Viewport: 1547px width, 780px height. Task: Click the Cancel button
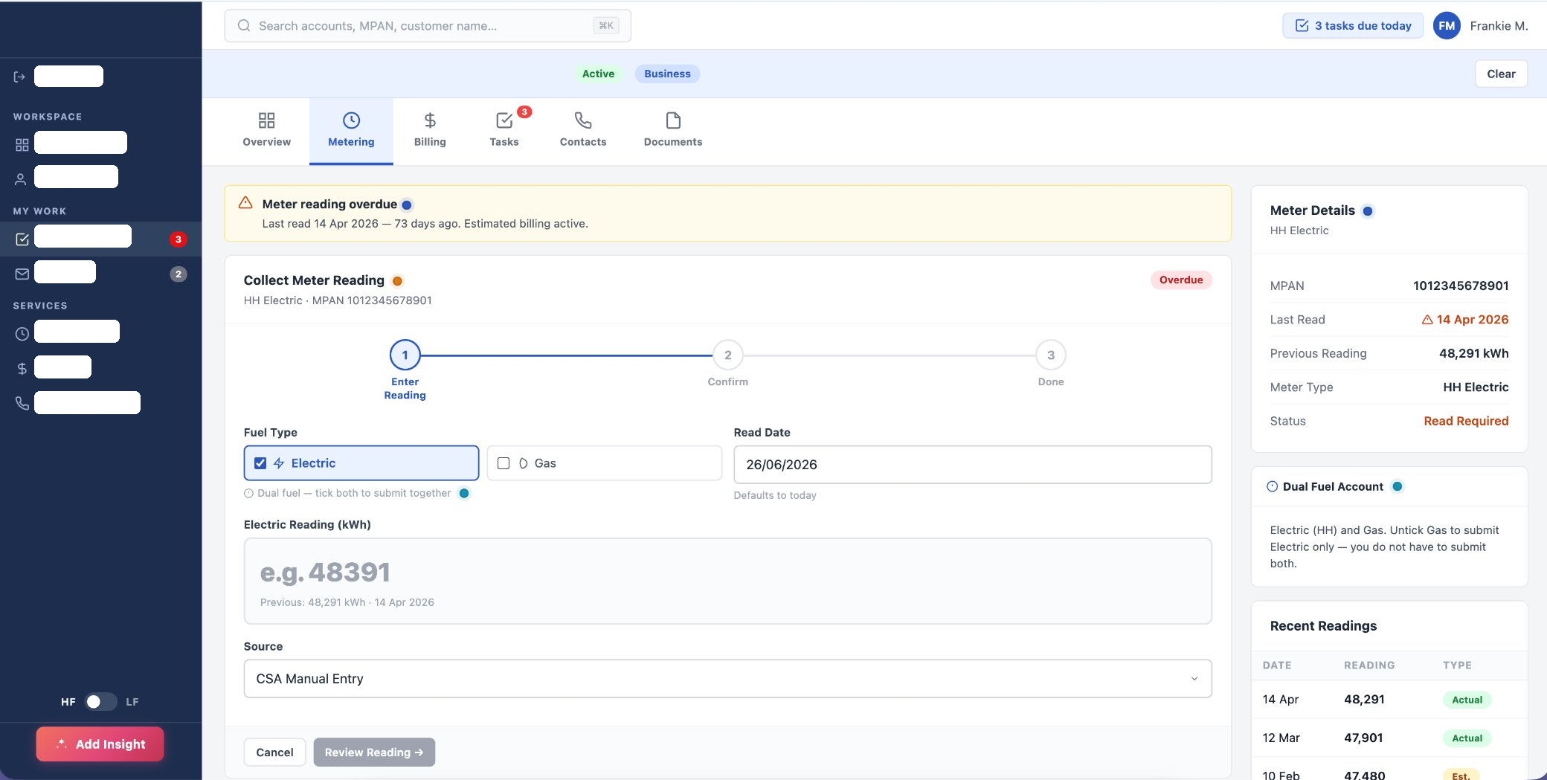pos(274,752)
